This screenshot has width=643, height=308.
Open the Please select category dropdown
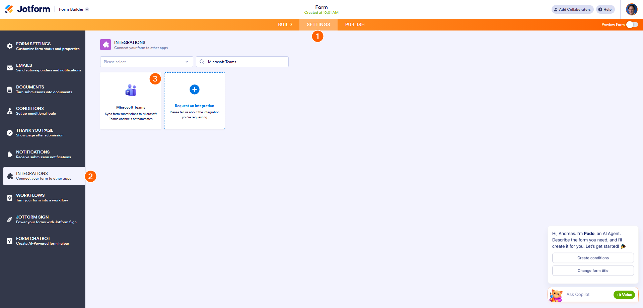pyautogui.click(x=146, y=62)
